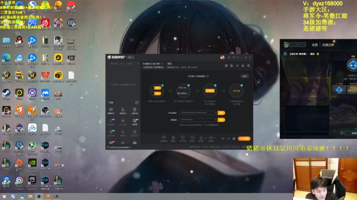
Task: Click the help icon beside OBS mode title
Action: pyautogui.click(x=208, y=76)
